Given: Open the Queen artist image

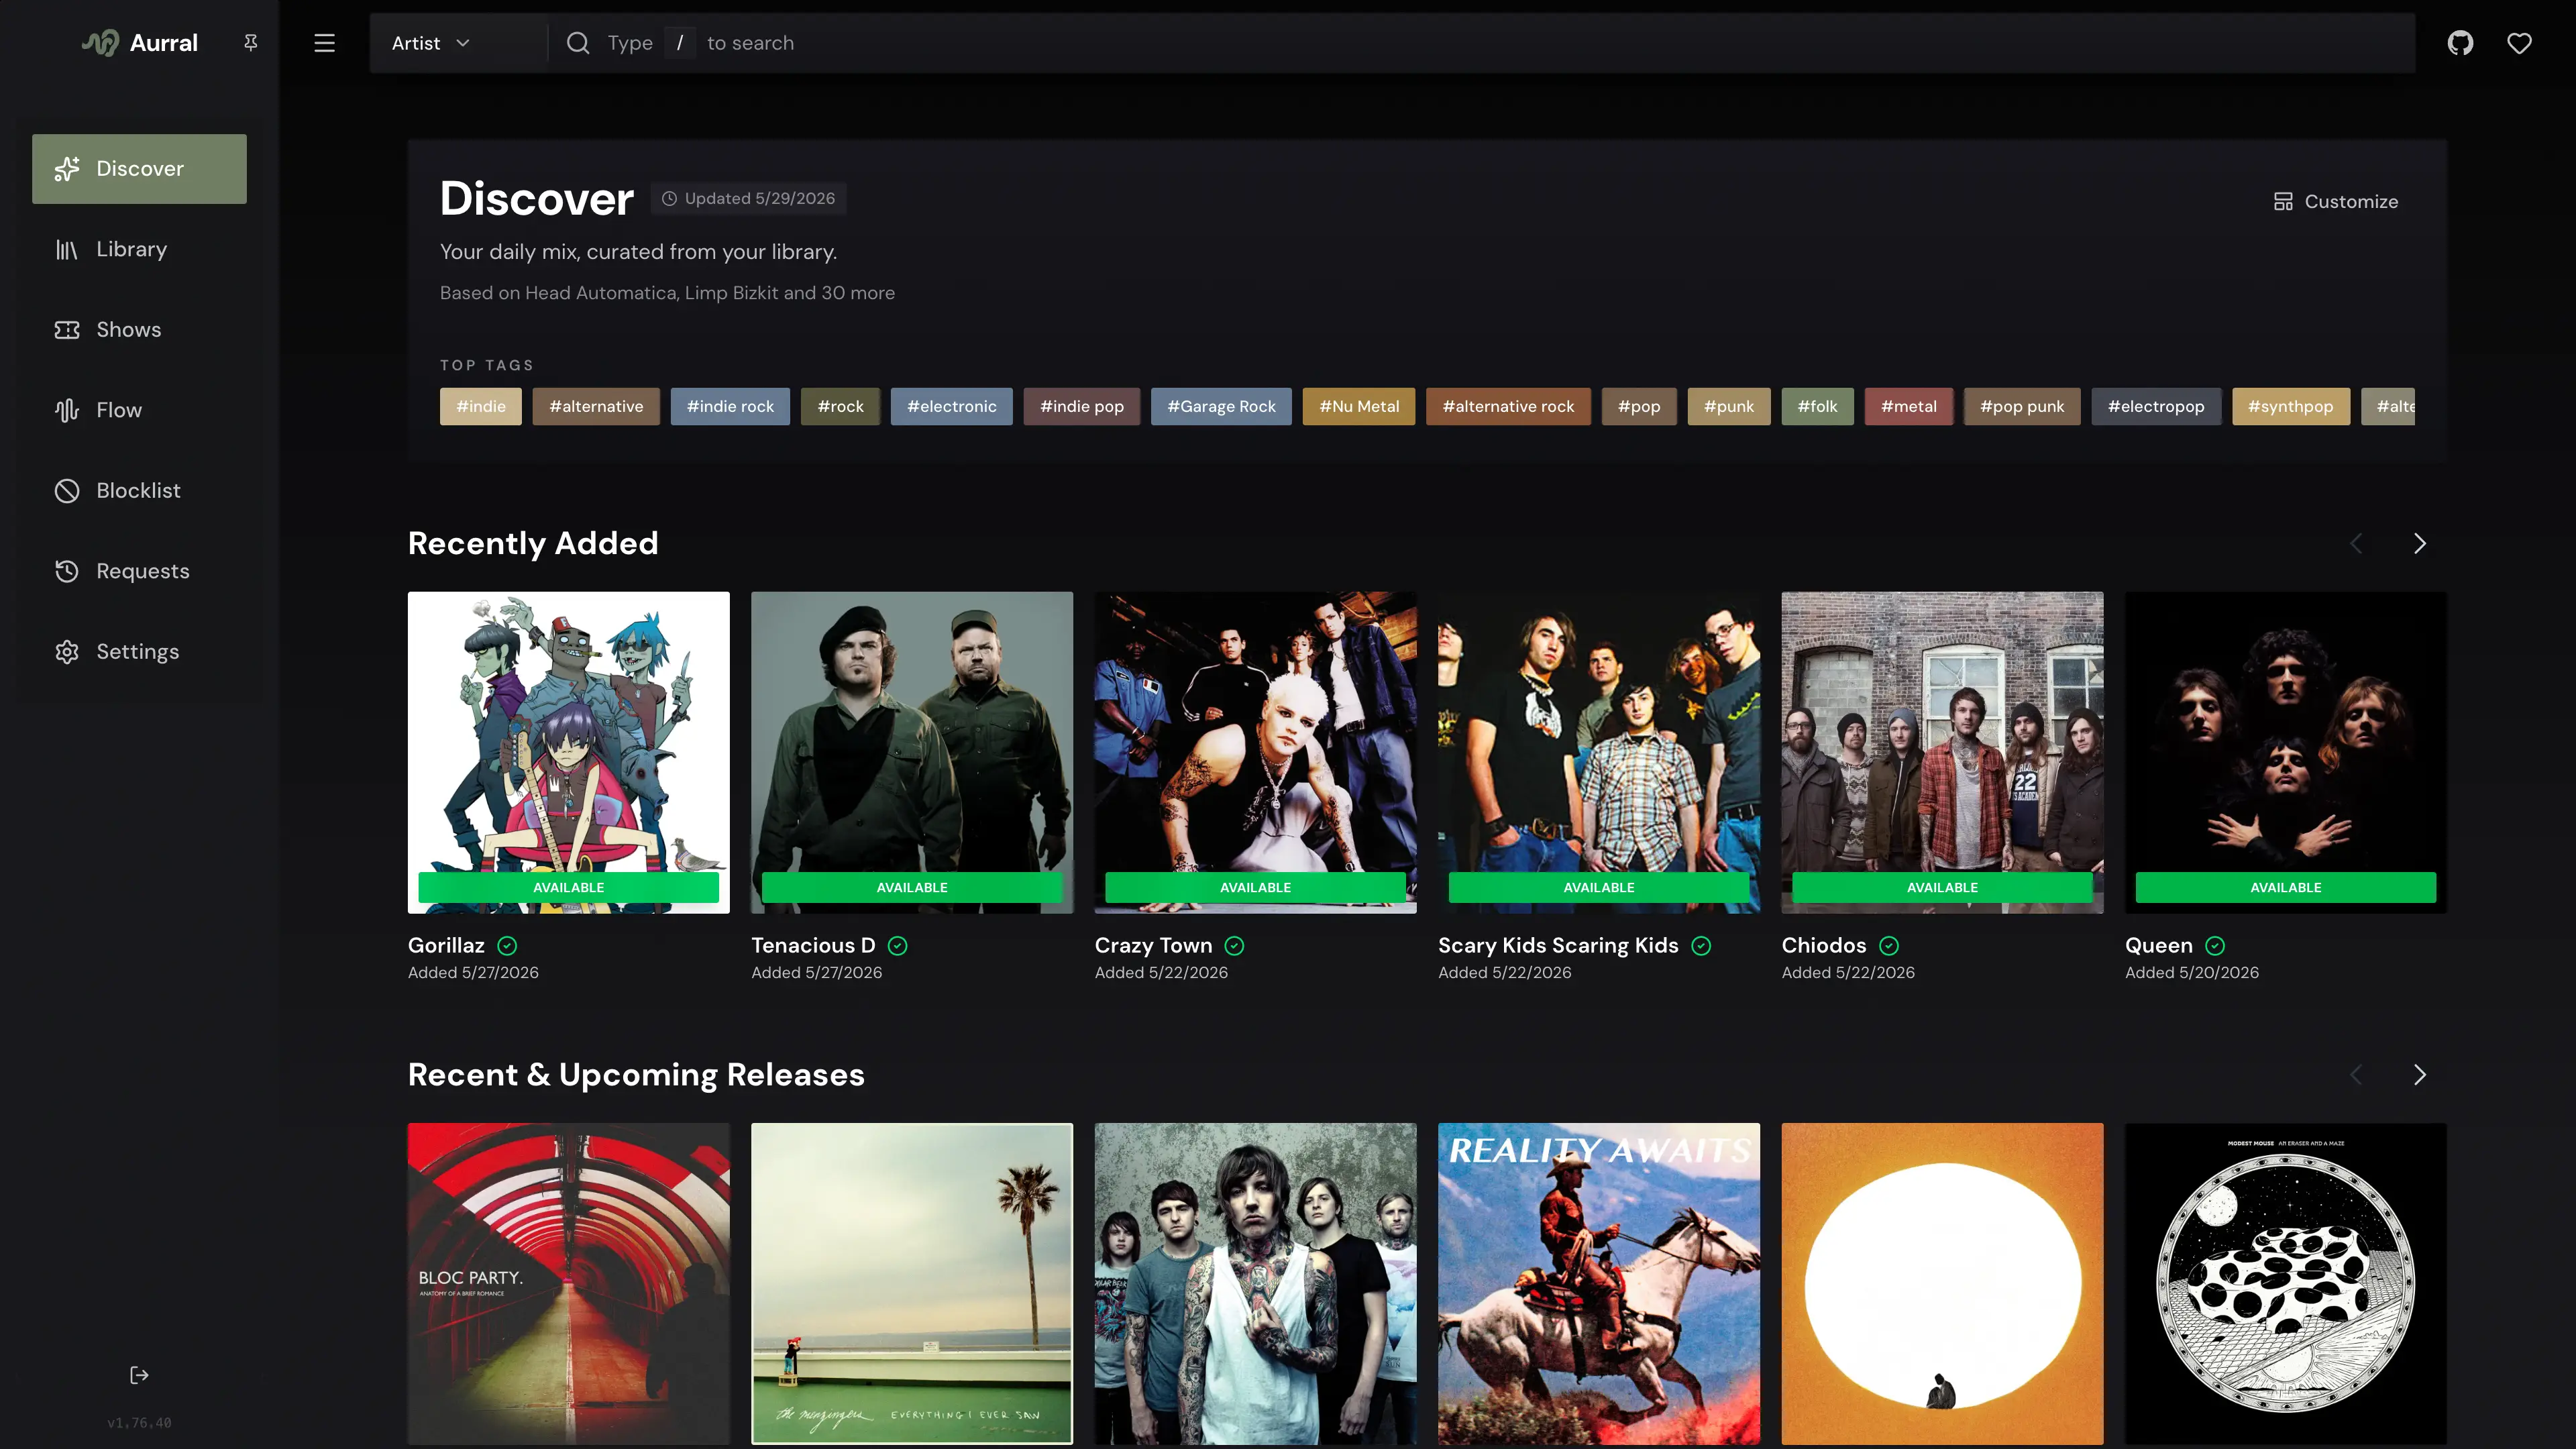Looking at the screenshot, I should pos(2286,752).
